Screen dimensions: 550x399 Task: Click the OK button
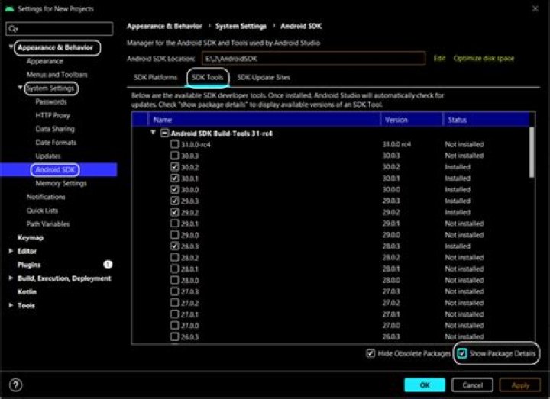(x=425, y=385)
